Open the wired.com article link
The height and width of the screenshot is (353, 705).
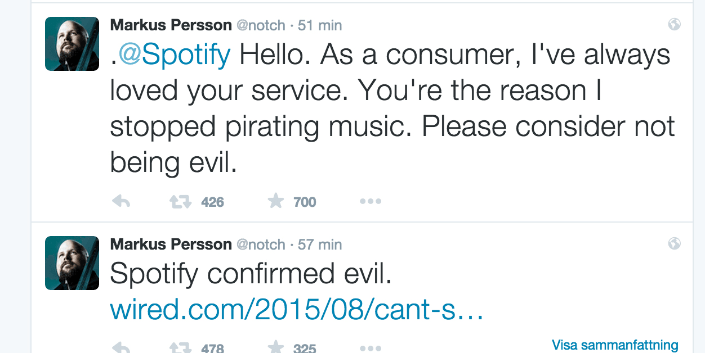tap(297, 309)
